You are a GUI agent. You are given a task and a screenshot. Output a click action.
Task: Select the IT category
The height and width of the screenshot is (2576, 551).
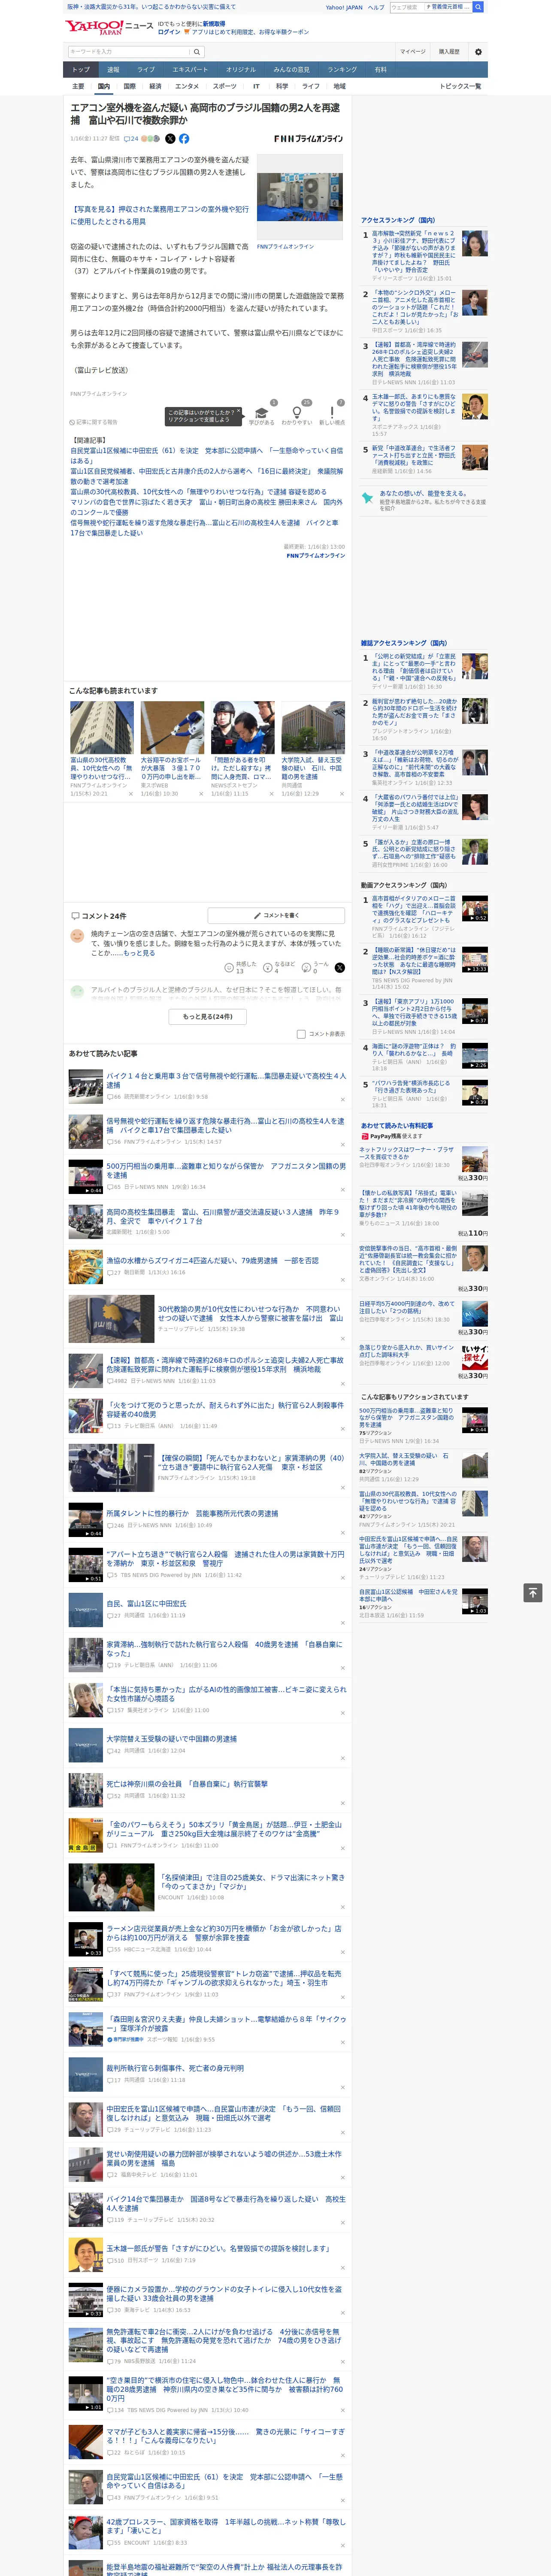pos(256,86)
